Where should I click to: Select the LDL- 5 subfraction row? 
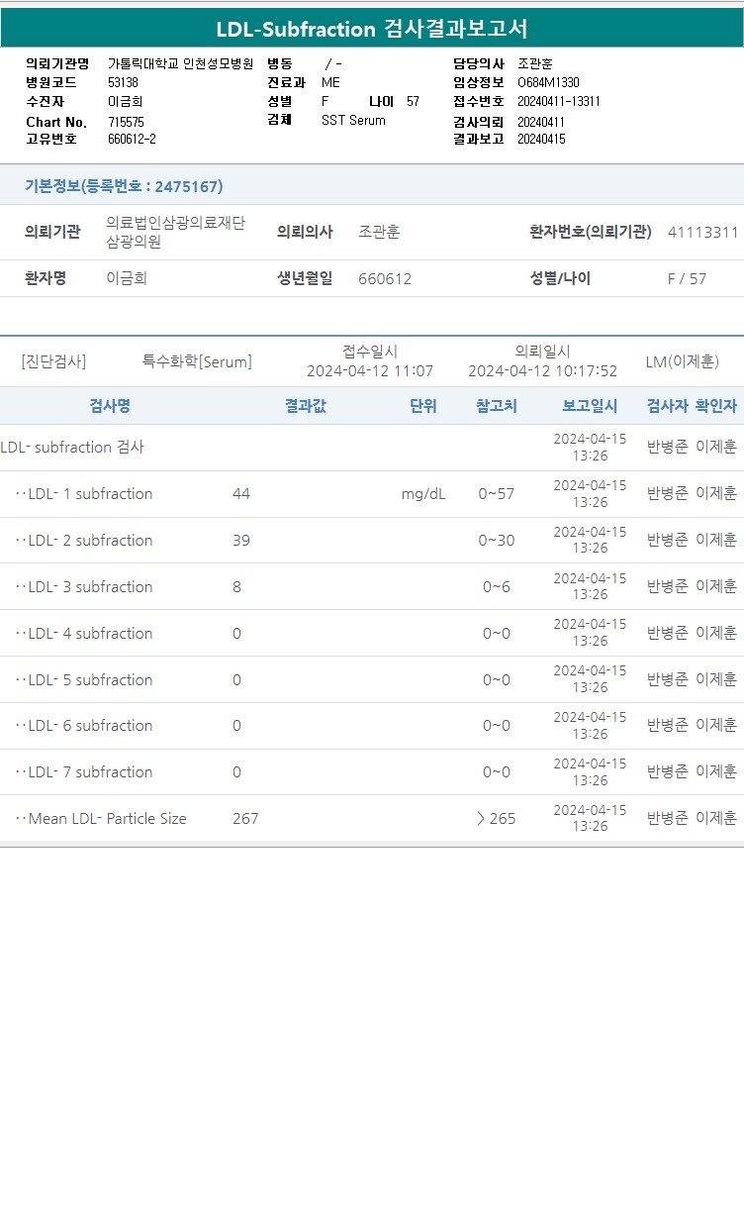pos(372,679)
